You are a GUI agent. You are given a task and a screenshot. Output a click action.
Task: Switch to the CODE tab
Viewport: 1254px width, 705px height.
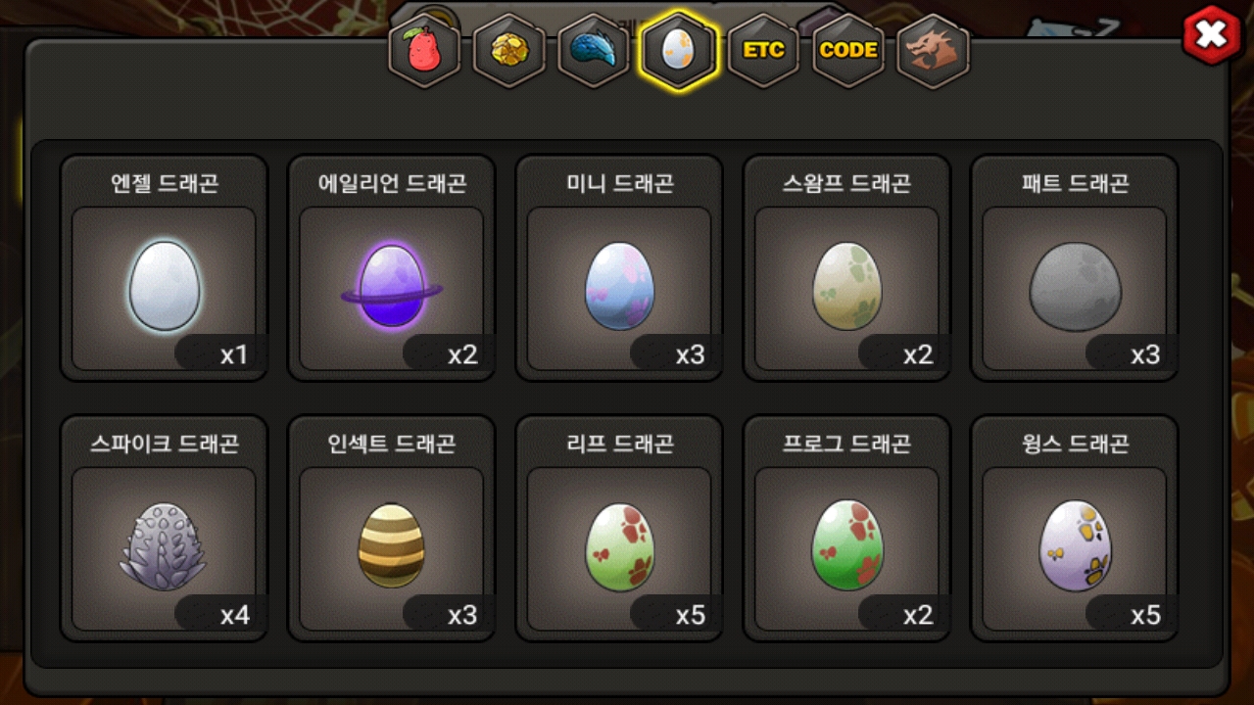(x=848, y=51)
